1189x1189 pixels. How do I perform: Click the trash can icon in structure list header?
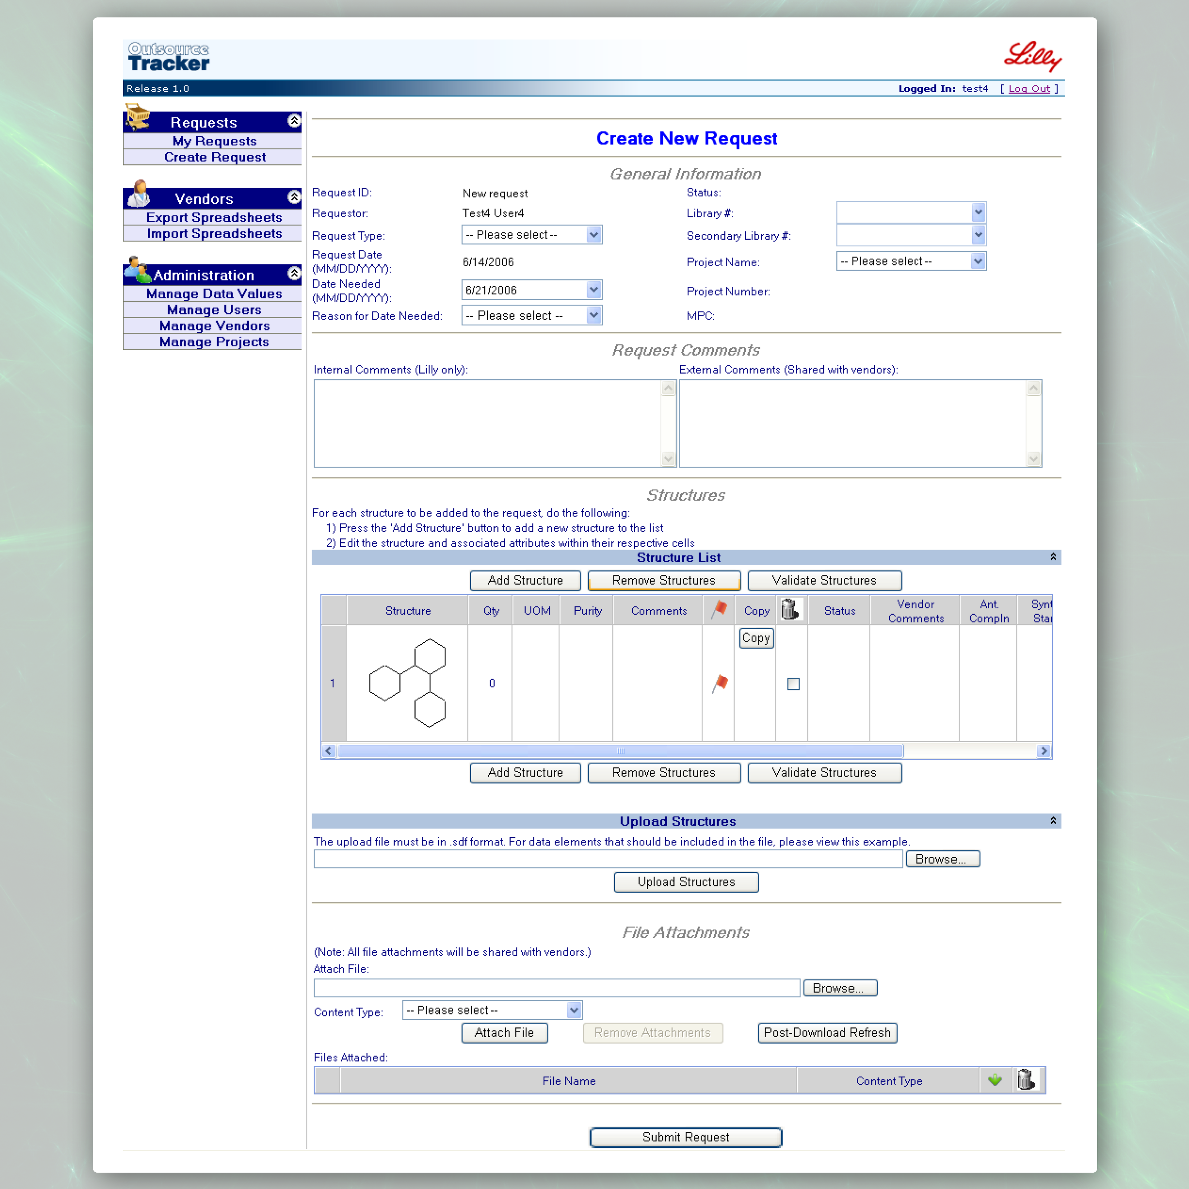[790, 609]
